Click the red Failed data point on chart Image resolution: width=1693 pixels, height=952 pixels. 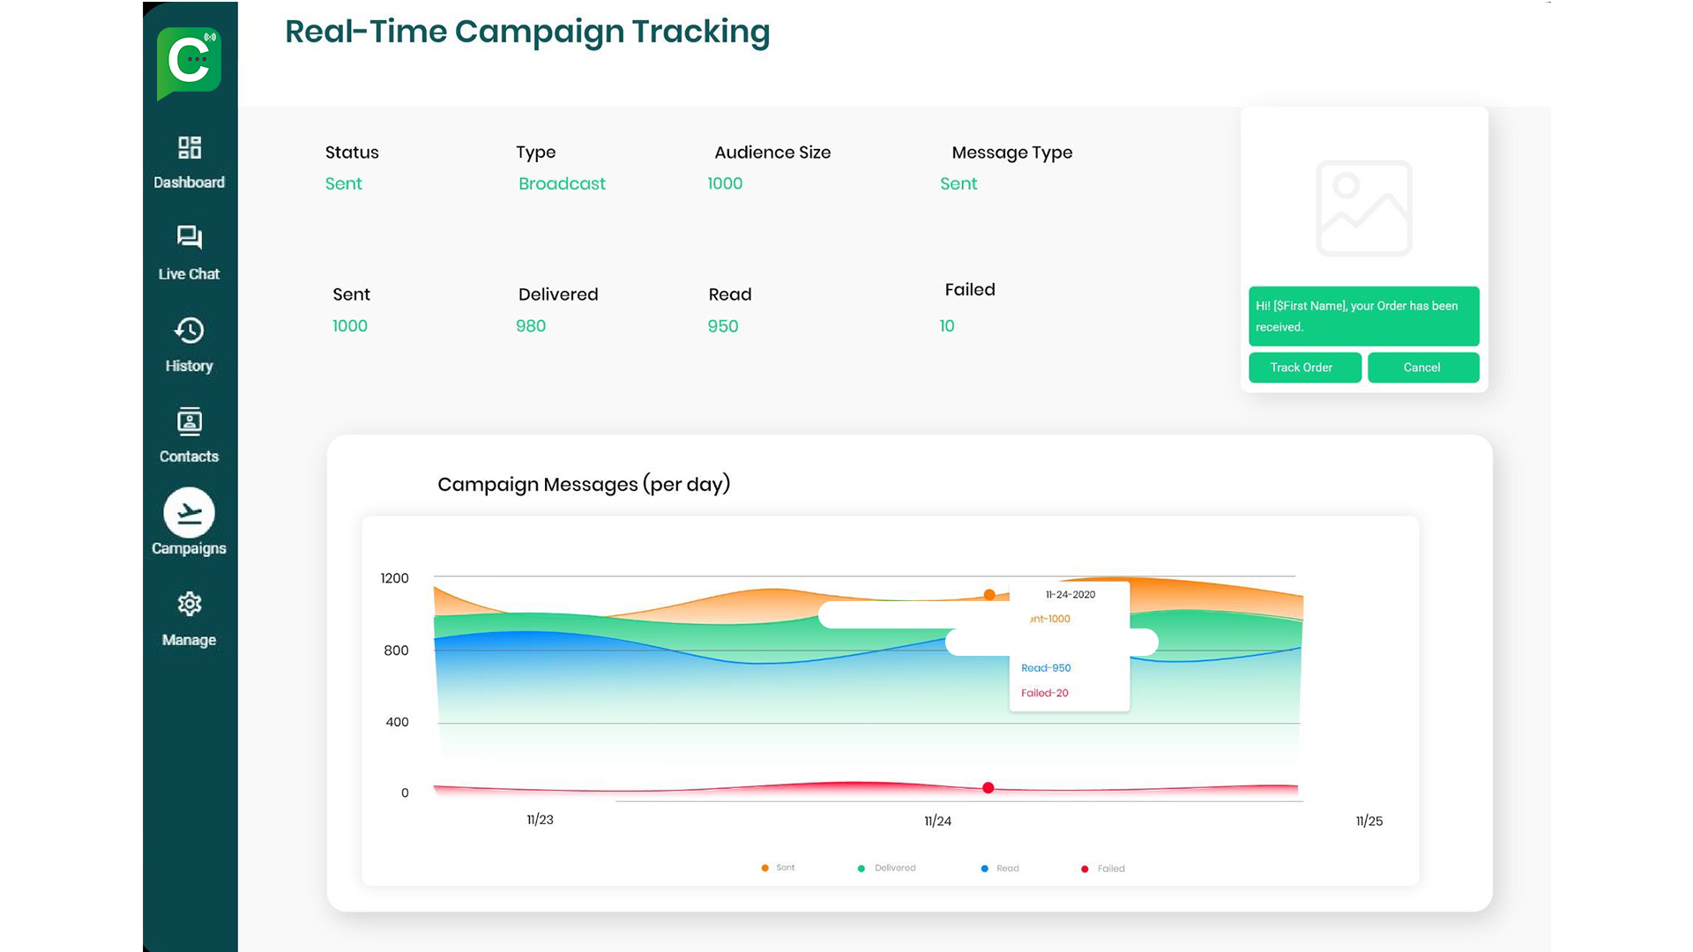[988, 788]
